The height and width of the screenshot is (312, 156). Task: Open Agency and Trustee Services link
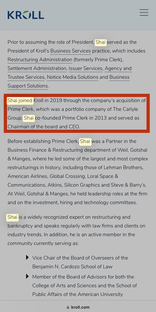(x=118, y=69)
